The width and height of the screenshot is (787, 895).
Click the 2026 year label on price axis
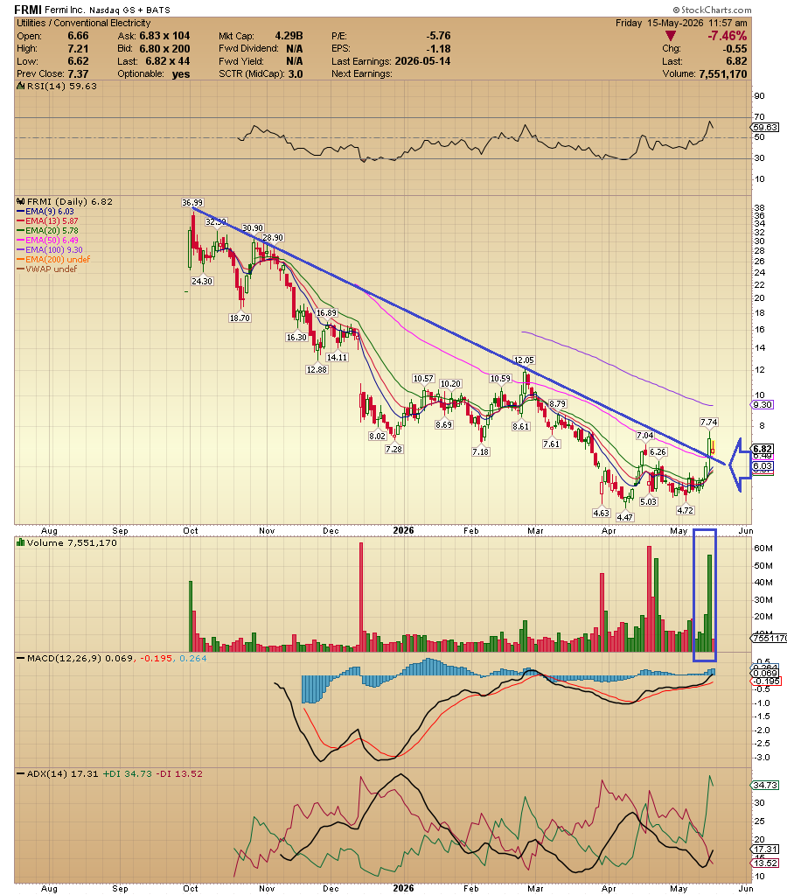pyautogui.click(x=403, y=530)
